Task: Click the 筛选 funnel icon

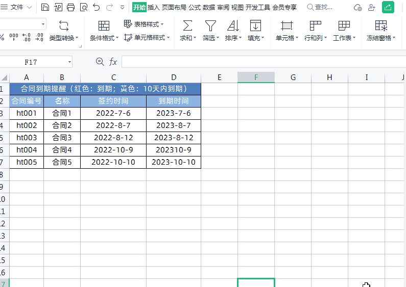Action: coord(210,26)
